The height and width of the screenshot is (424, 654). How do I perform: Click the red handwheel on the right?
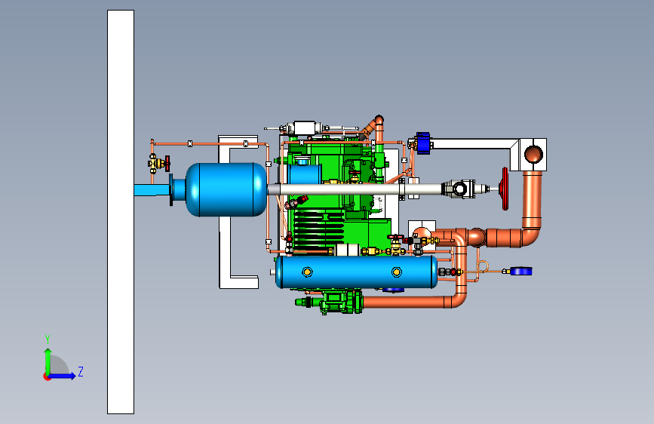coord(505,189)
